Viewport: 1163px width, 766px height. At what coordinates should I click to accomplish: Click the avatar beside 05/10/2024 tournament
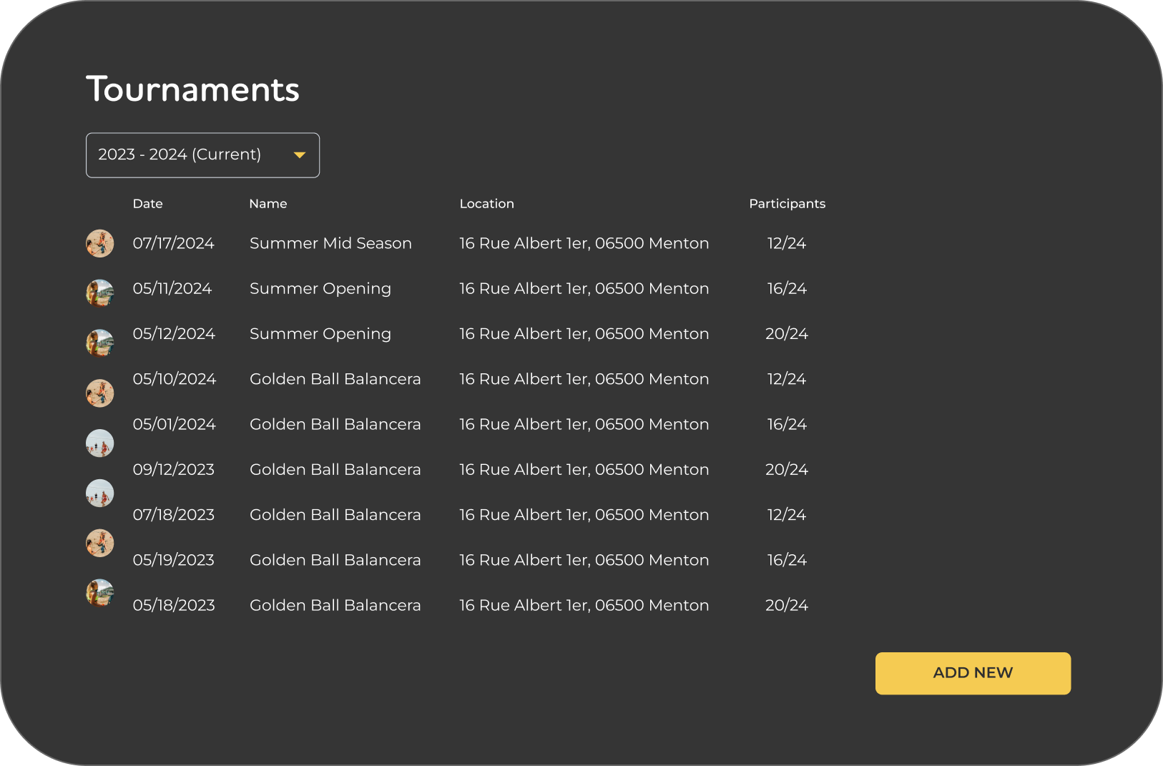[x=100, y=393]
